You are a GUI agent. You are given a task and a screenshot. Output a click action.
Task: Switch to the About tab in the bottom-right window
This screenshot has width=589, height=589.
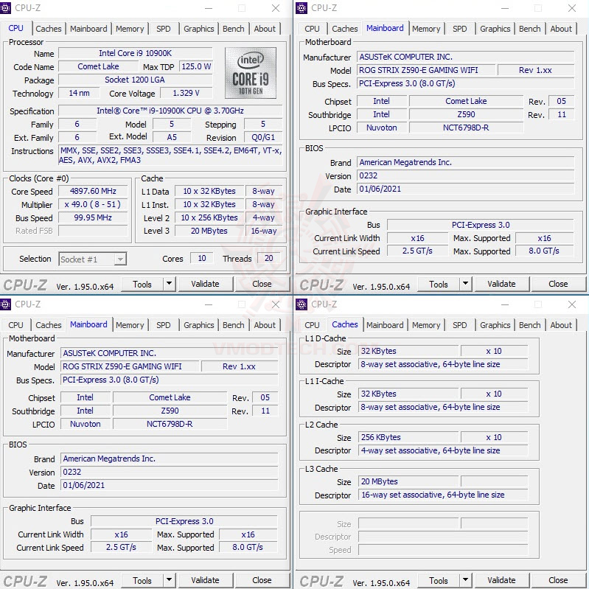pos(561,325)
